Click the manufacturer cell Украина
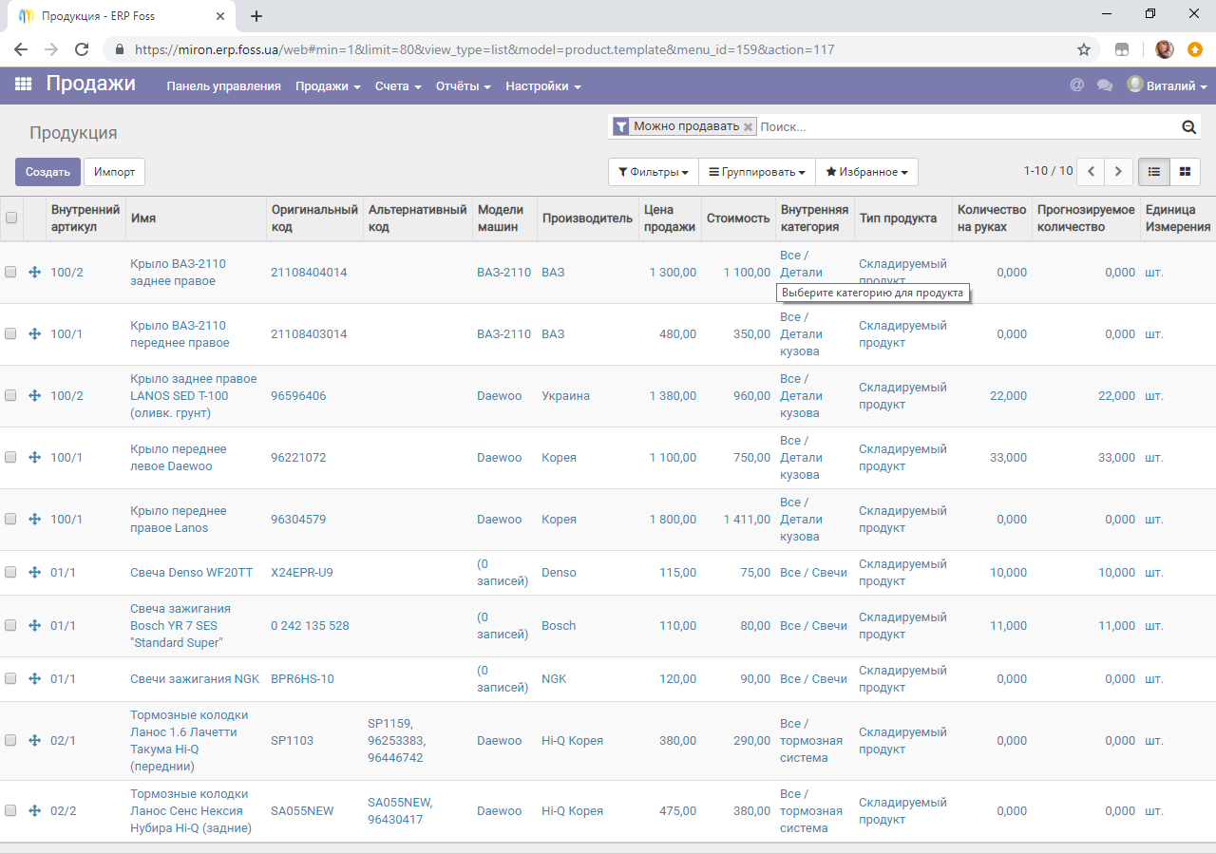This screenshot has width=1216, height=854. pyautogui.click(x=565, y=395)
